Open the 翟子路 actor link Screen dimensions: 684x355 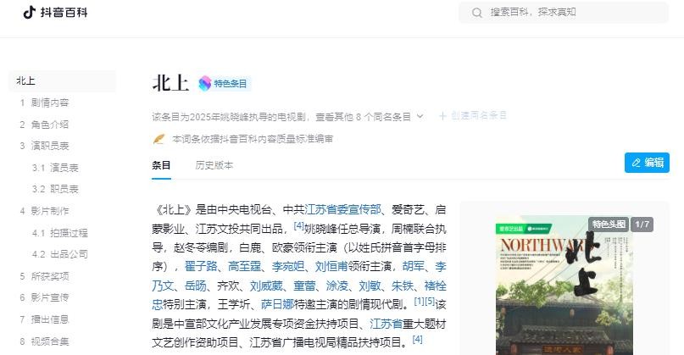(201, 267)
